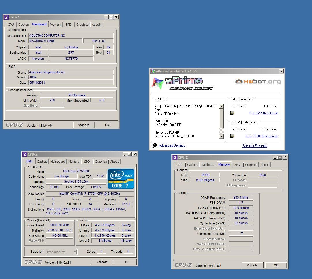Viewport: 312px width, 279px height.
Task: Click the Core Voltage 1.544 V field
Action: pyautogui.click(x=96, y=187)
